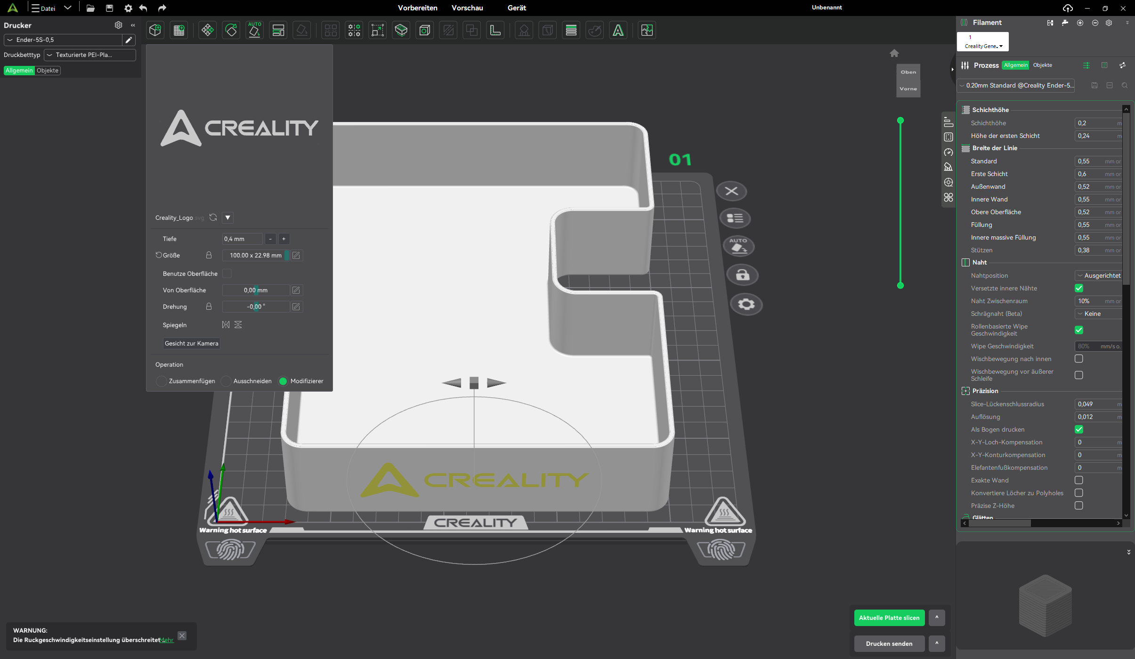
Task: Select the Rotate tool in top toolbar
Action: [231, 31]
